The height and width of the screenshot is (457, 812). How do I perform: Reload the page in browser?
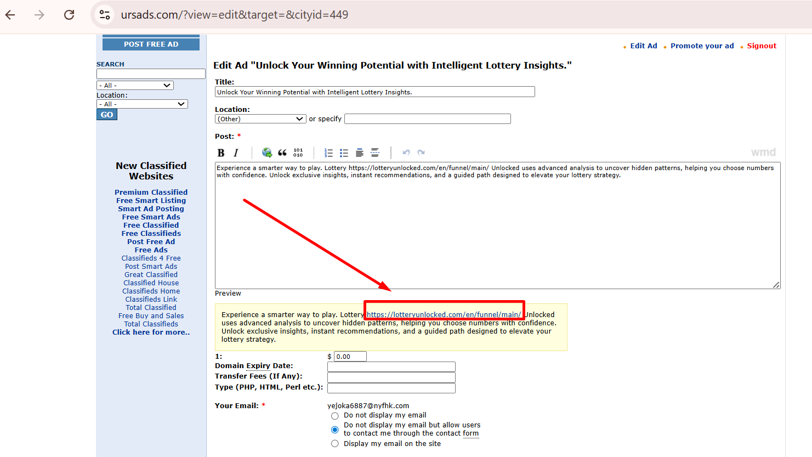[x=69, y=15]
